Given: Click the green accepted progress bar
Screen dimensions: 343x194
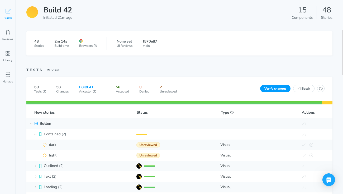Looking at the screenshot, I should click(174, 103).
